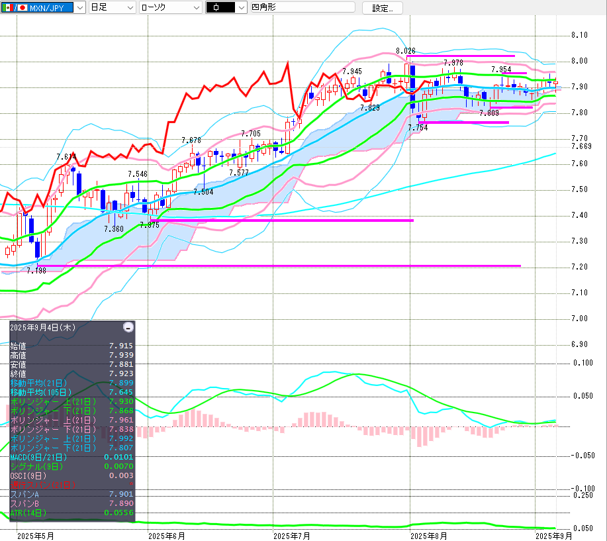Viewport: 607px width, 541px height.
Task: Click the date header 2025年9月4日(木)
Action: [x=42, y=328]
